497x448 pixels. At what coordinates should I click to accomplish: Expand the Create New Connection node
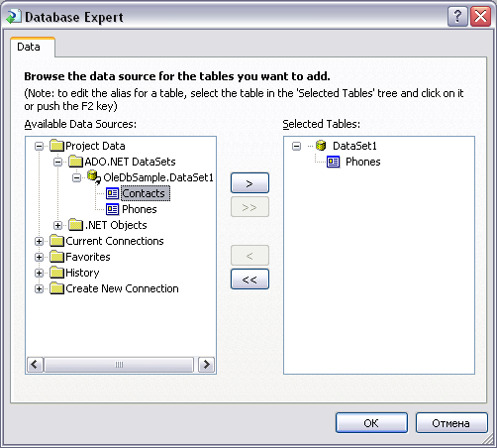tap(39, 288)
